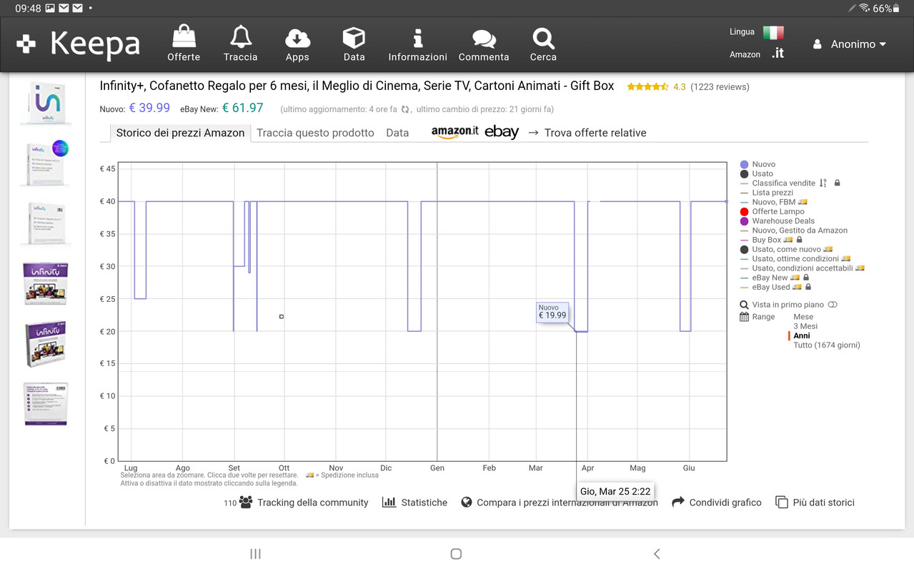Open the Apps cloud download icon
914x571 pixels.
click(x=297, y=38)
